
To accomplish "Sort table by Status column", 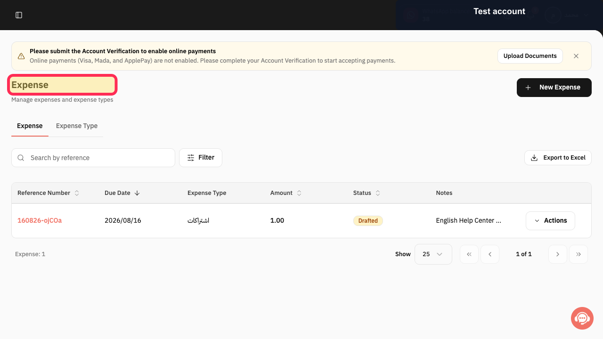I will [367, 193].
